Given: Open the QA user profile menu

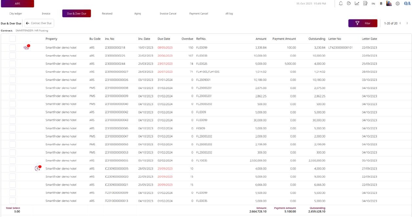Looking at the screenshot, I should pos(407,4).
